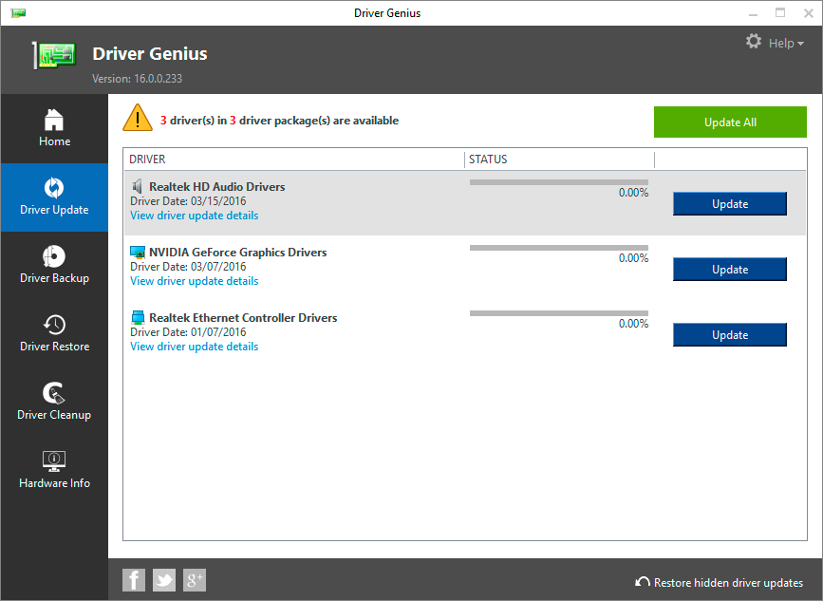
Task: Click the Driver Date 03/15/2016 text
Action: (x=188, y=201)
